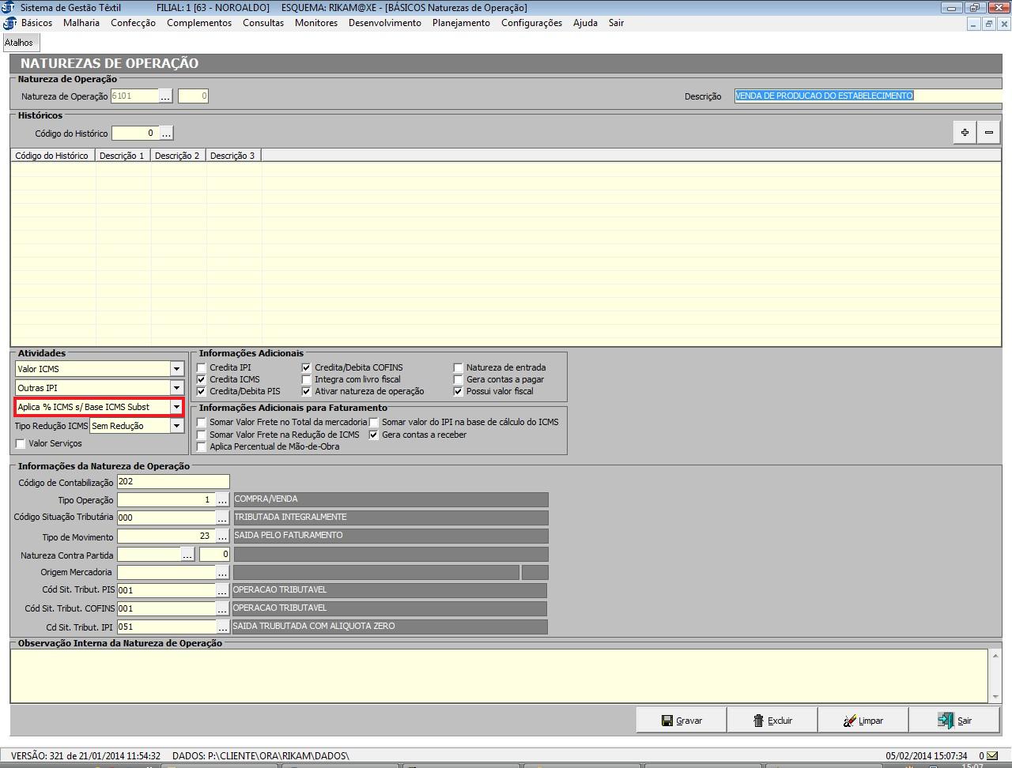Click the Atalhos button
1012x768 pixels.
point(19,43)
